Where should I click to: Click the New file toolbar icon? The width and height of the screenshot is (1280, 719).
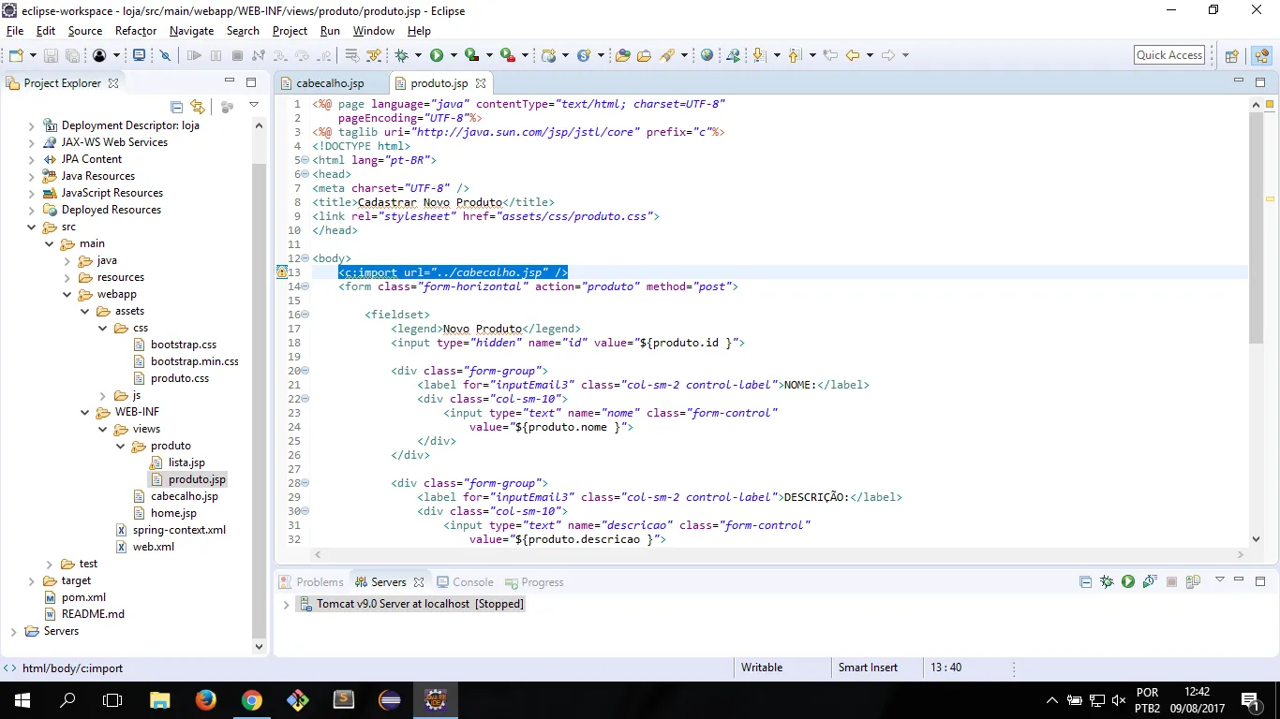coord(16,56)
